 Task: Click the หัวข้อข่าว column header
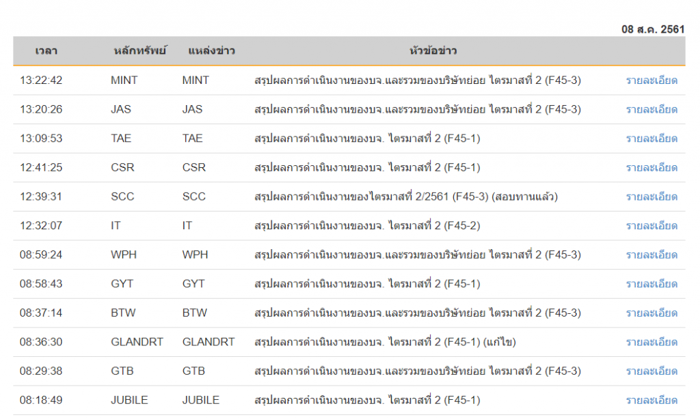433,50
